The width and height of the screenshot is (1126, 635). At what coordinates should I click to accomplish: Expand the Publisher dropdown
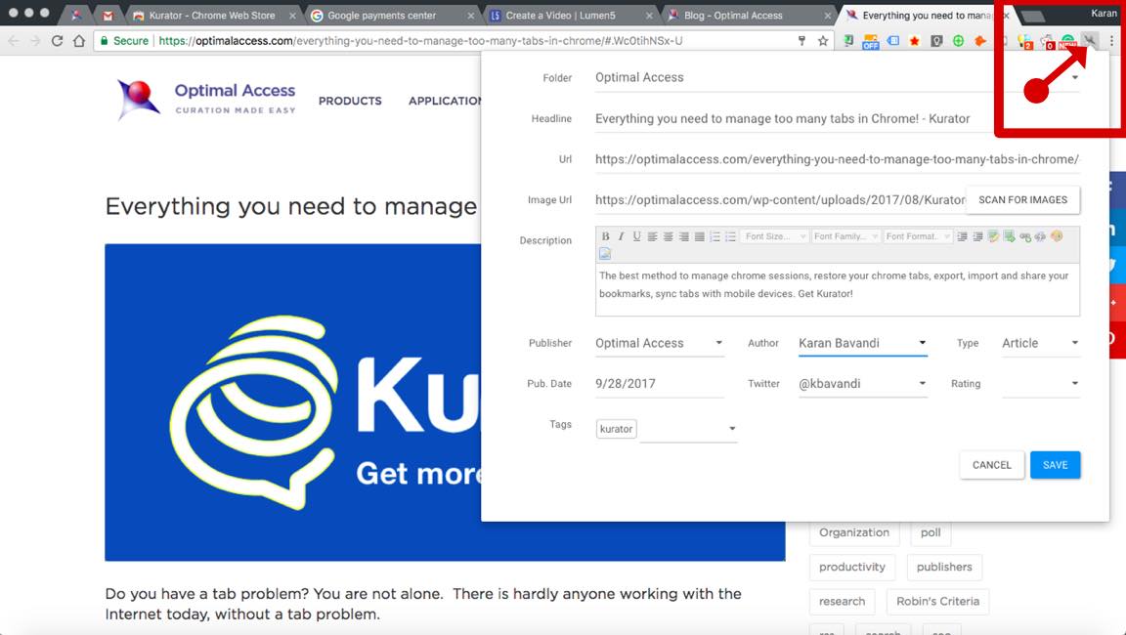pyautogui.click(x=718, y=343)
